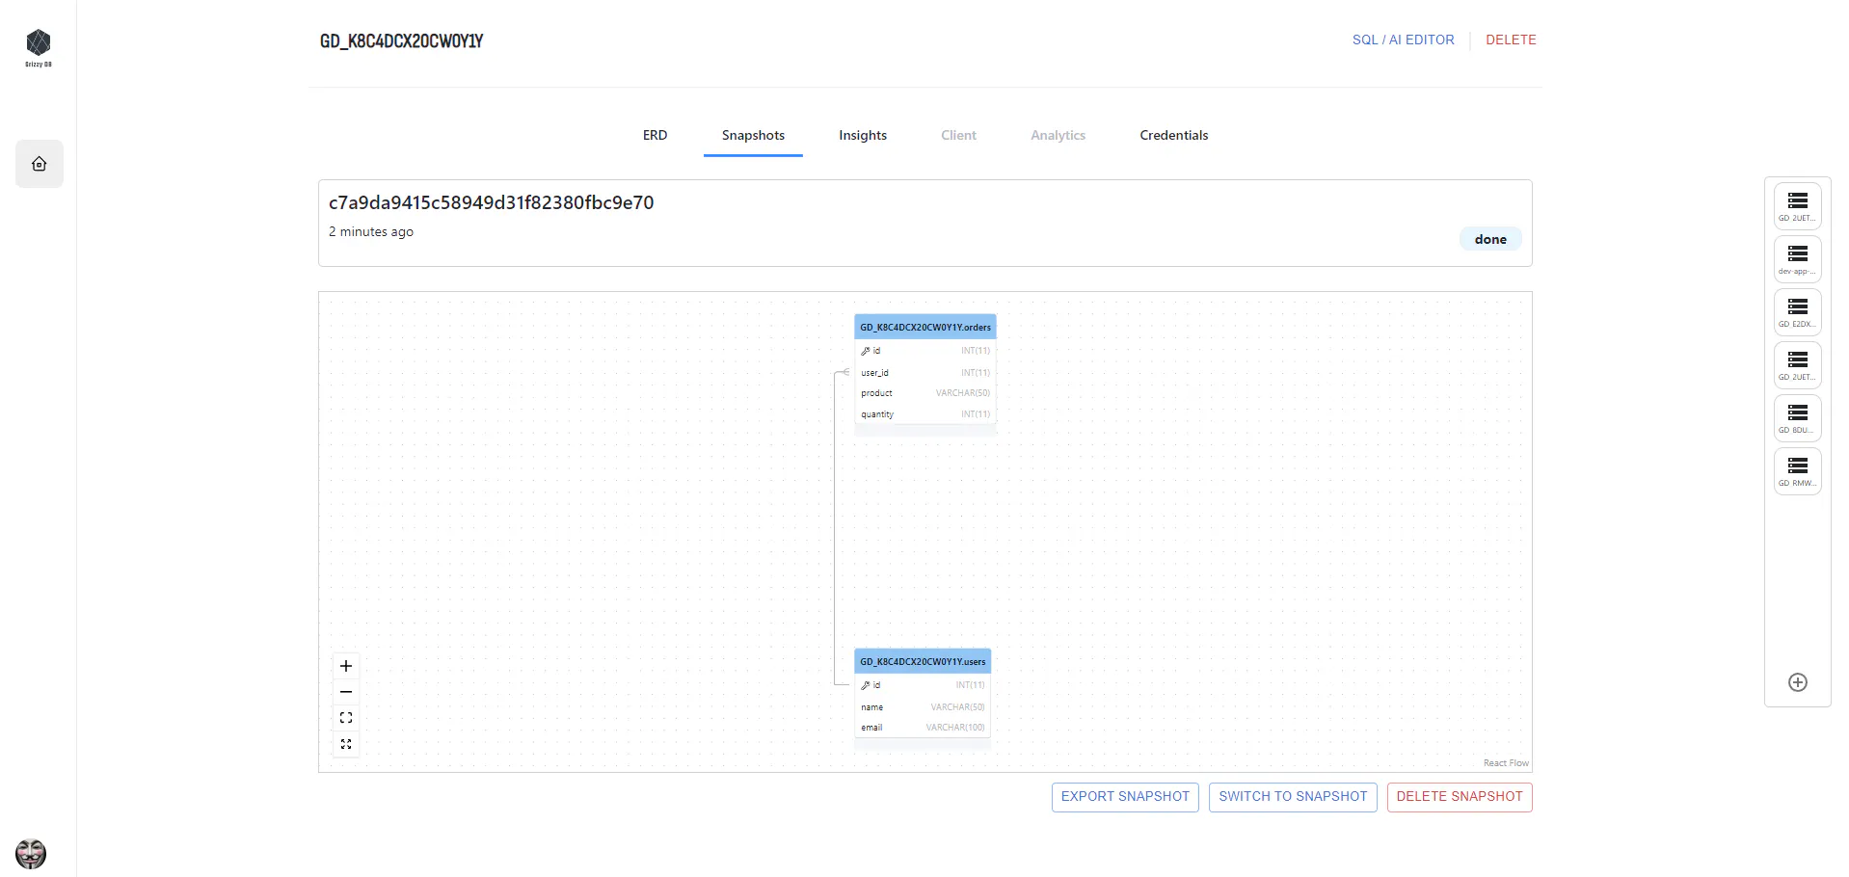Screen dimensions: 1849x877
Task: Click the snapshot hash c7a9da94... title
Action: point(492,202)
